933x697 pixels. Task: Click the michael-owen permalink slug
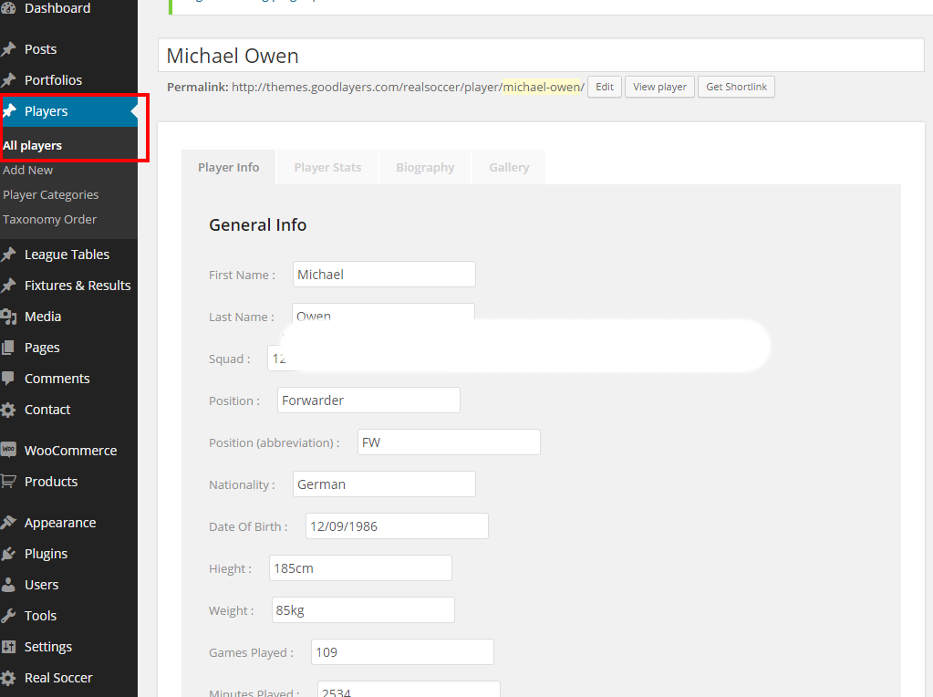[542, 88]
